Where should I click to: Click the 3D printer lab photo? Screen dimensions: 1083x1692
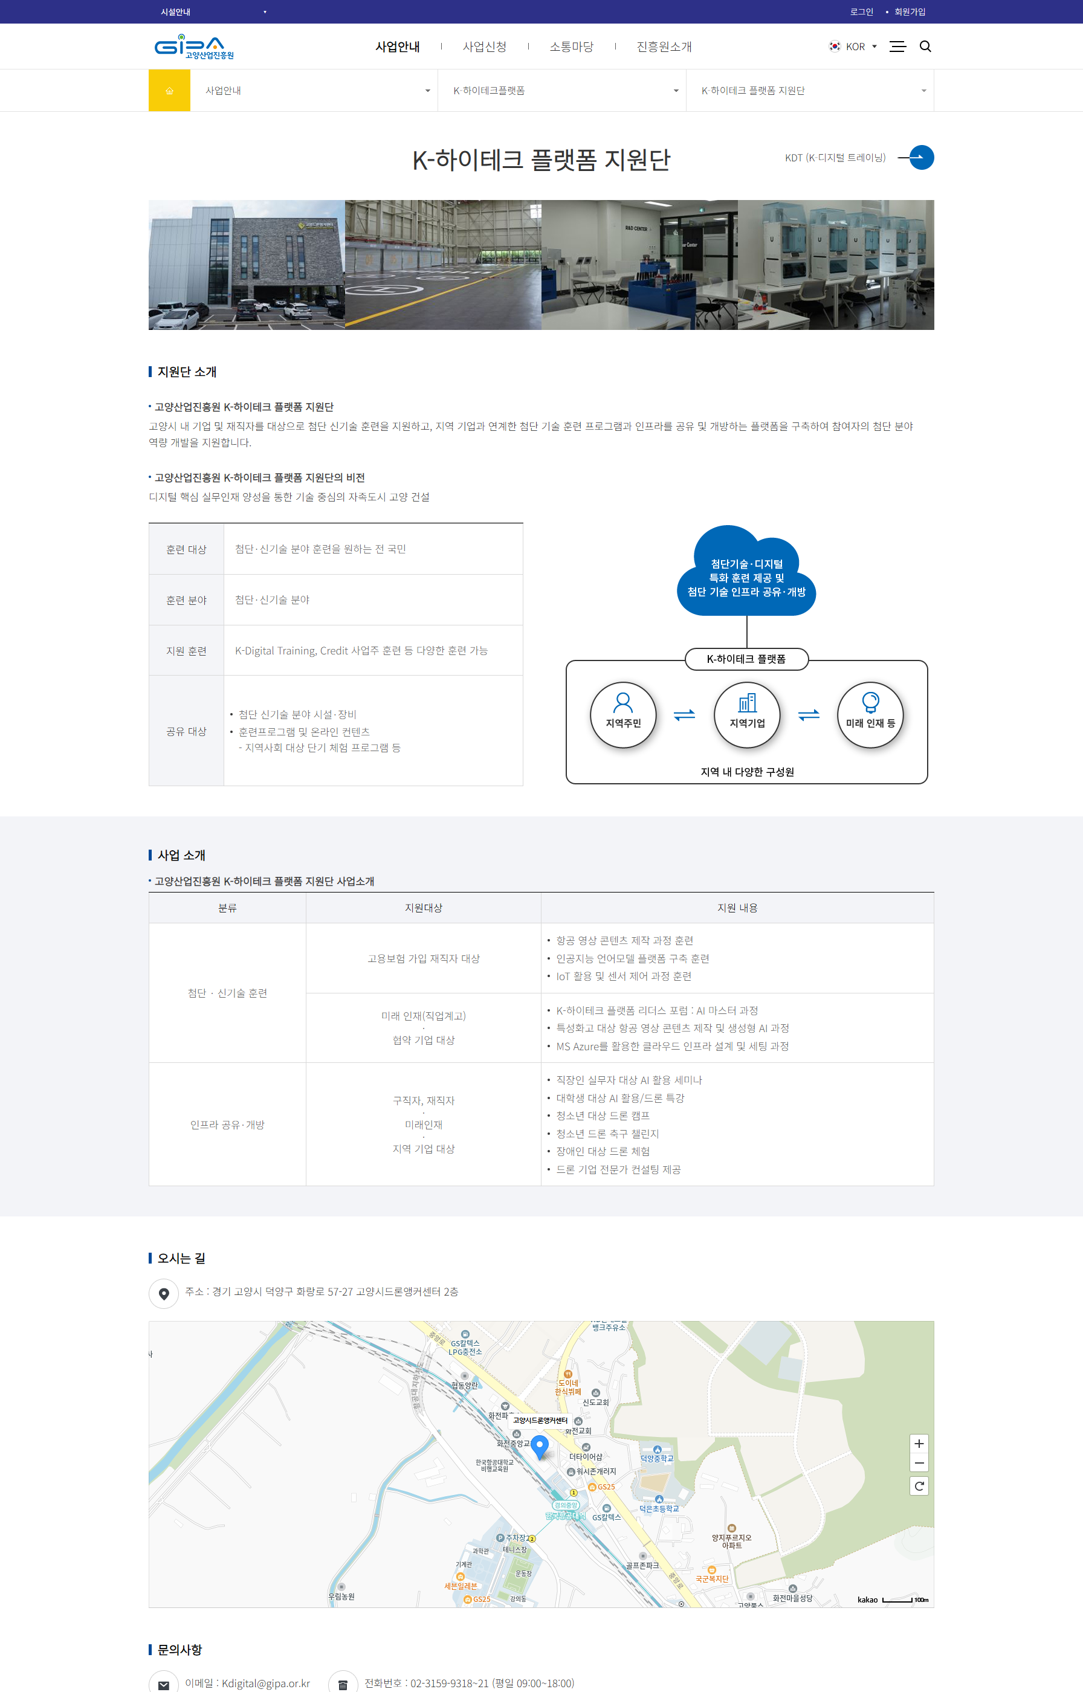836,265
